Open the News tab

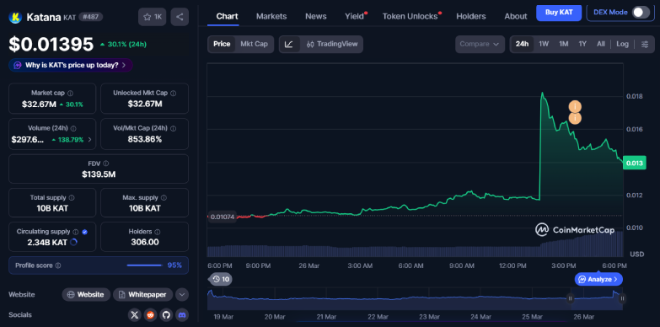point(316,16)
